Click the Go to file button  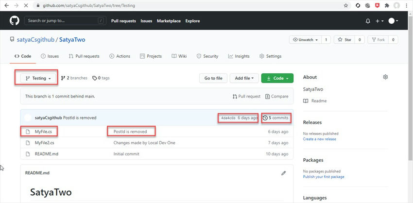pyautogui.click(x=213, y=78)
